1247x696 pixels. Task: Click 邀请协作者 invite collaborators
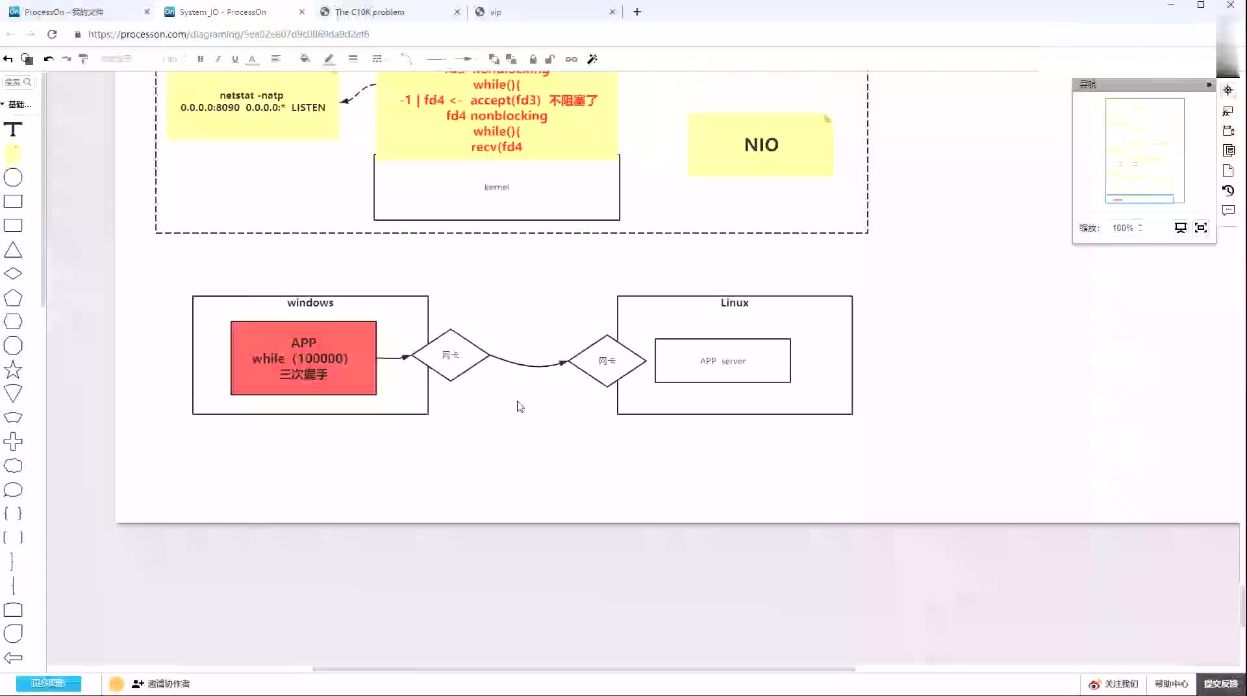(x=161, y=684)
